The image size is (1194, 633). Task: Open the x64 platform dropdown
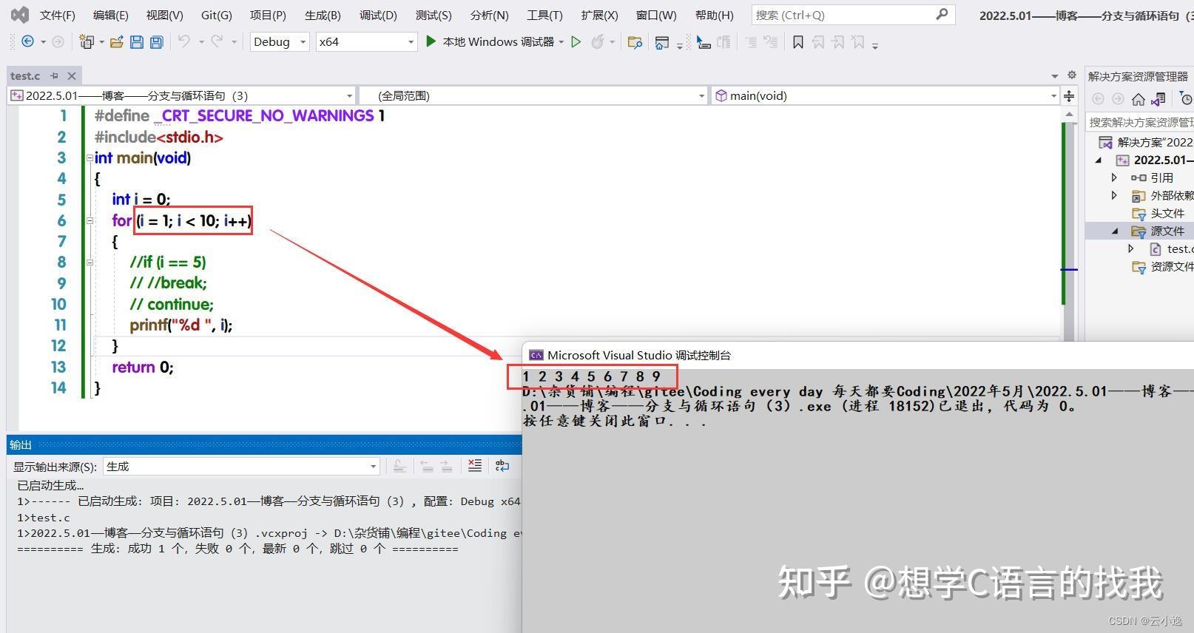(366, 42)
